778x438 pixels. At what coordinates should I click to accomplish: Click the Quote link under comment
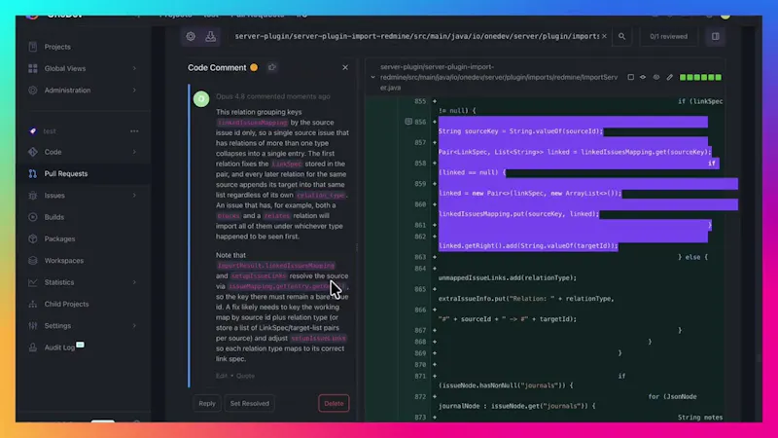pyautogui.click(x=245, y=376)
